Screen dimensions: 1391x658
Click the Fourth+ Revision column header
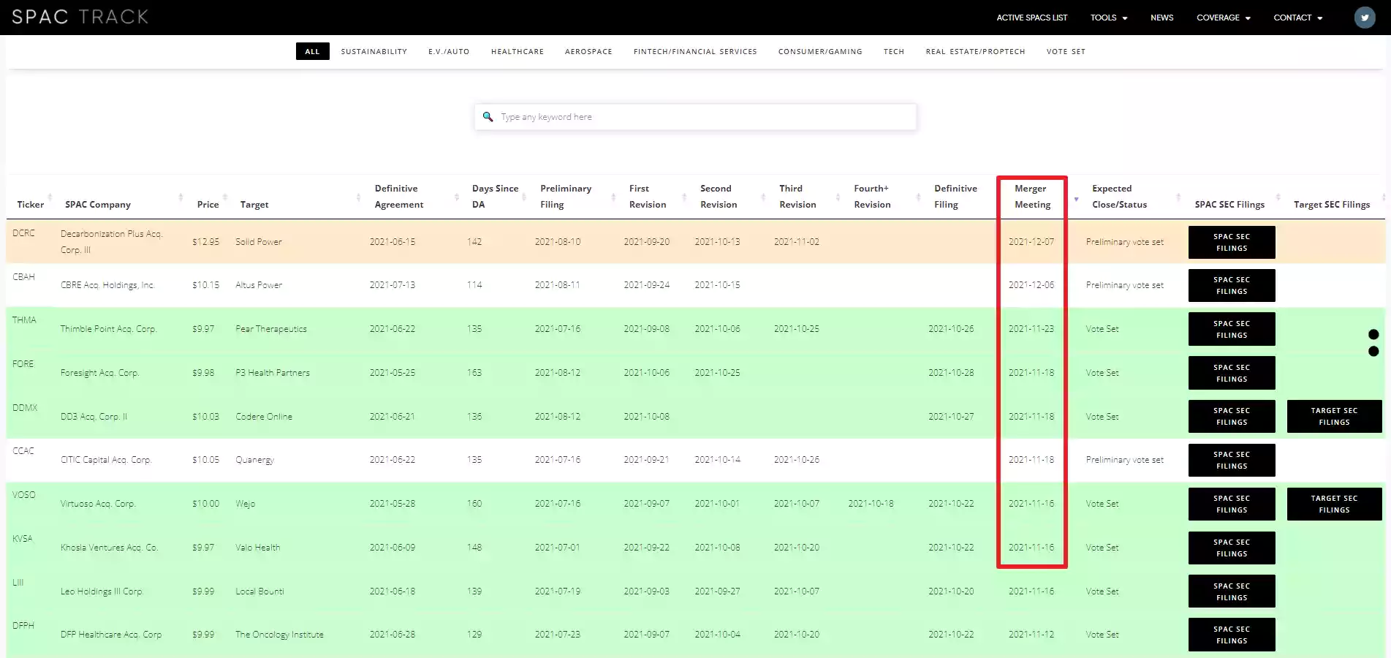[x=872, y=197]
